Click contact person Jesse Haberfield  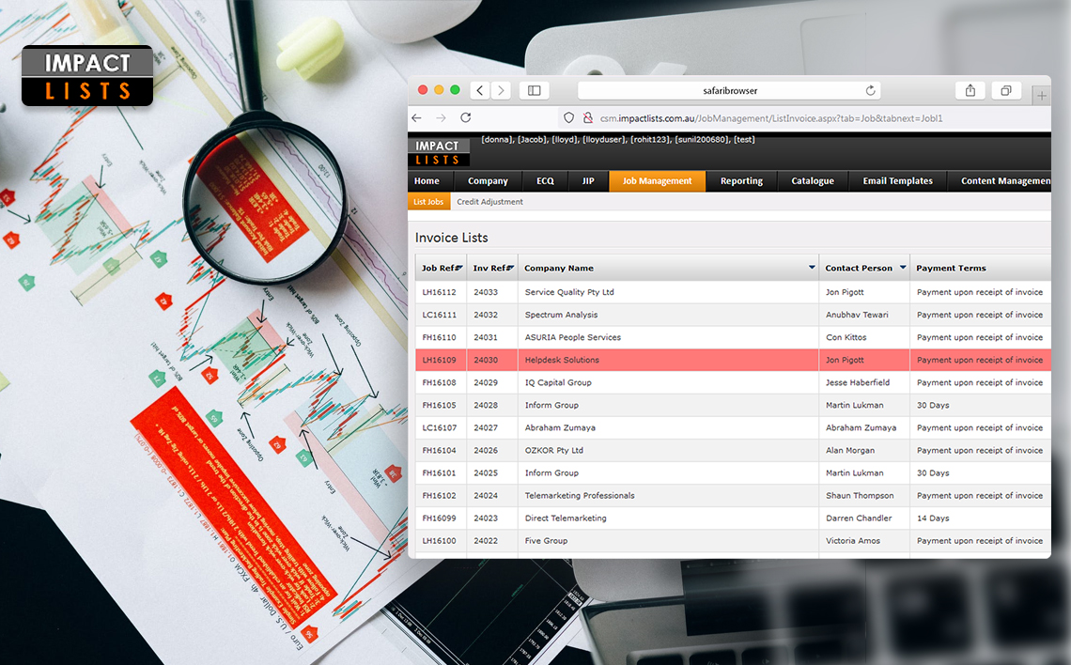[x=857, y=382]
